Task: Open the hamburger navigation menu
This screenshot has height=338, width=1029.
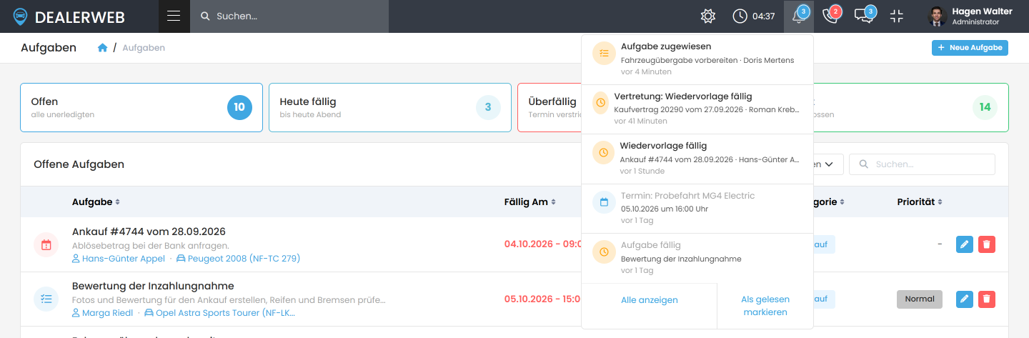Action: coord(174,16)
